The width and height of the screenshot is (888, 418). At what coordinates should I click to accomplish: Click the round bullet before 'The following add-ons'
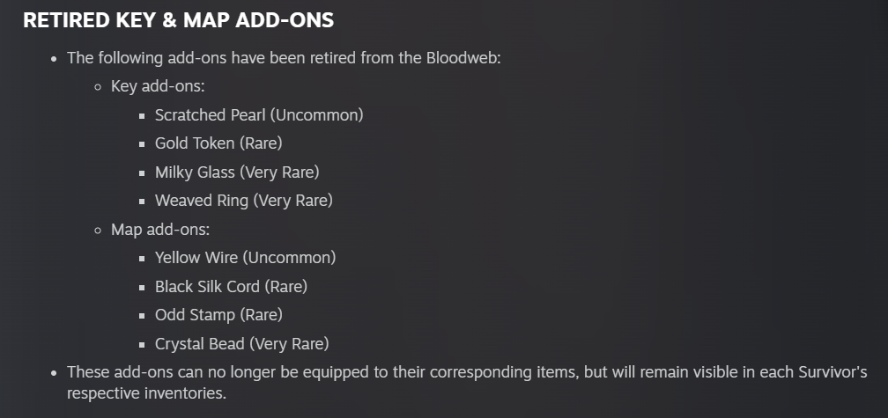coord(54,58)
